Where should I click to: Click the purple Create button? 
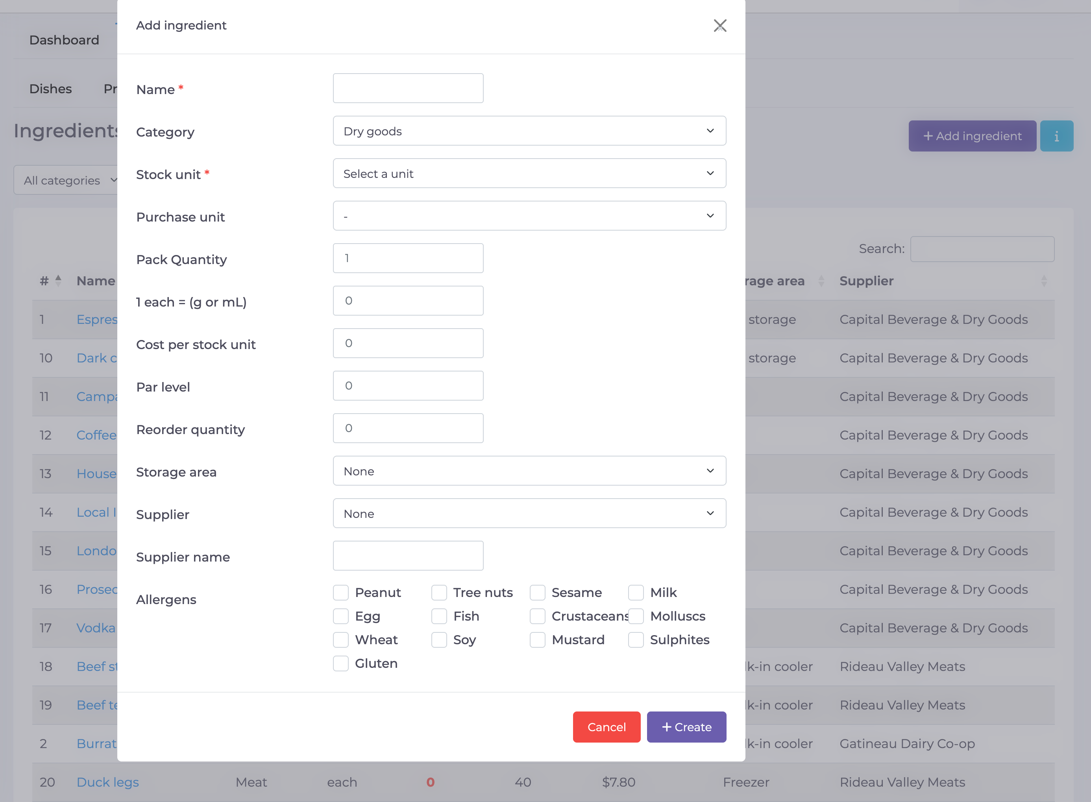686,727
